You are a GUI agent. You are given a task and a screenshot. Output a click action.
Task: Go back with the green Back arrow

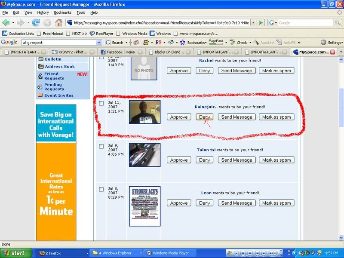click(6, 23)
